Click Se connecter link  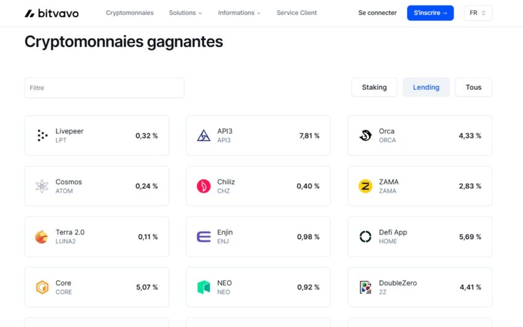coord(377,13)
